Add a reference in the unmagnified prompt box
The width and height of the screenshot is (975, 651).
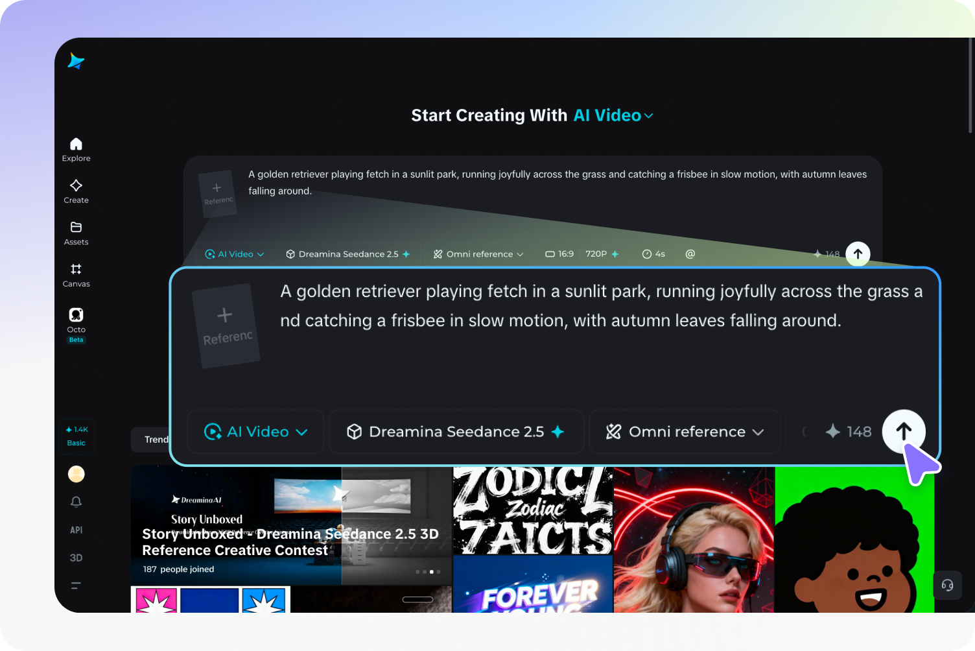[x=218, y=193]
